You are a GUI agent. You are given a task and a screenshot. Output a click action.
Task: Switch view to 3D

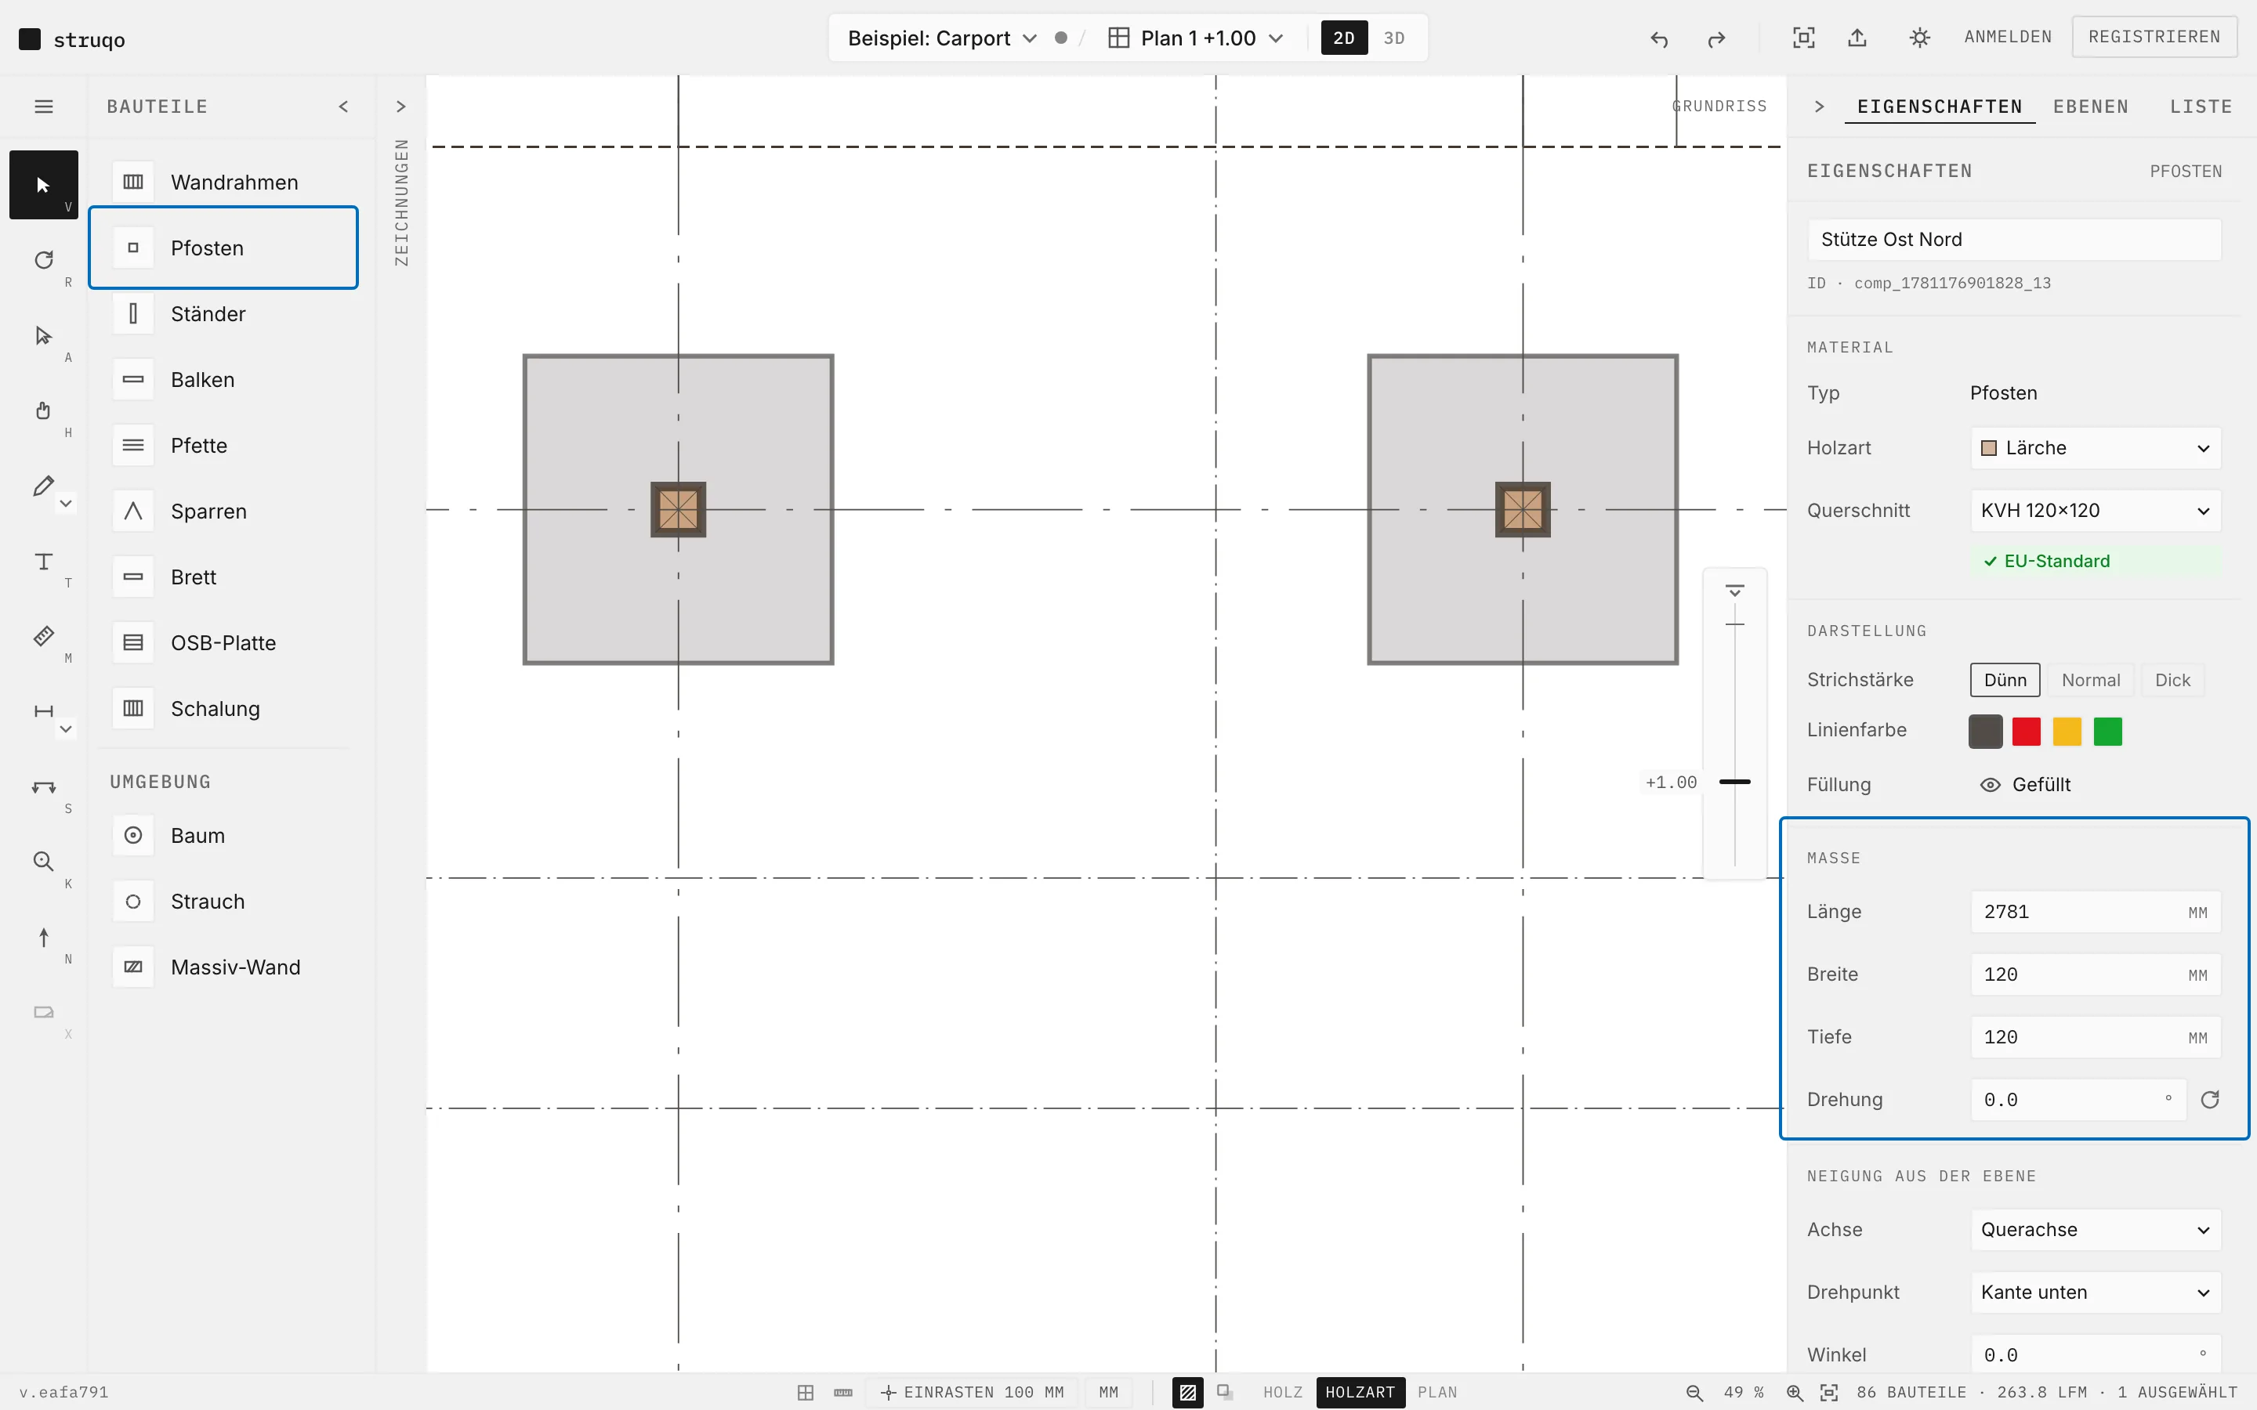coord(1394,38)
